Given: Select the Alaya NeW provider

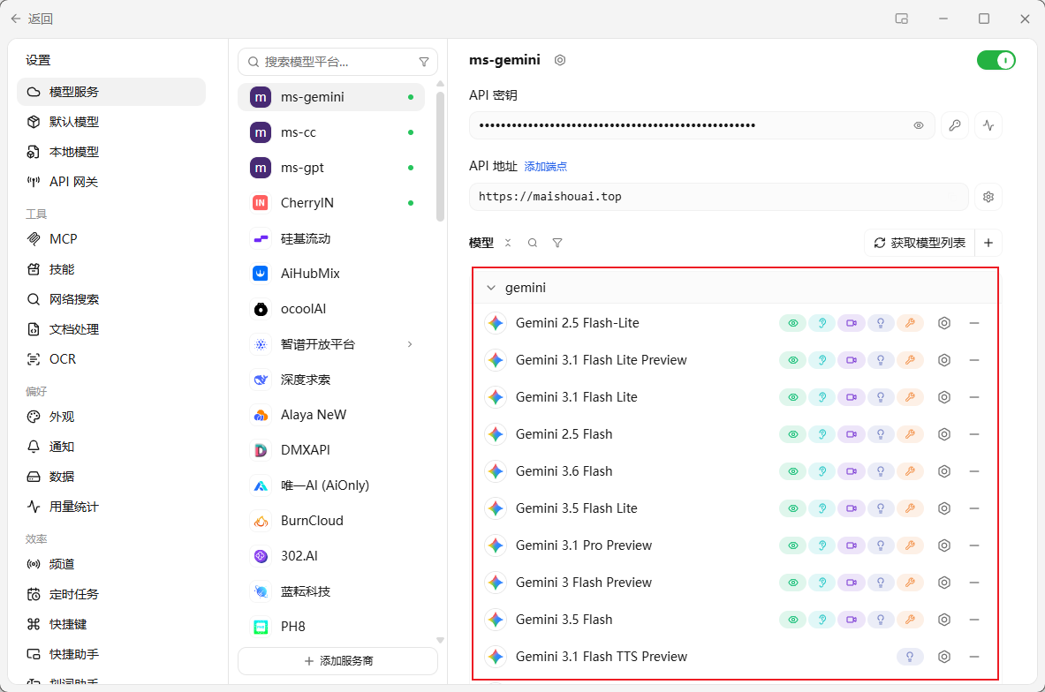Looking at the screenshot, I should (331, 415).
